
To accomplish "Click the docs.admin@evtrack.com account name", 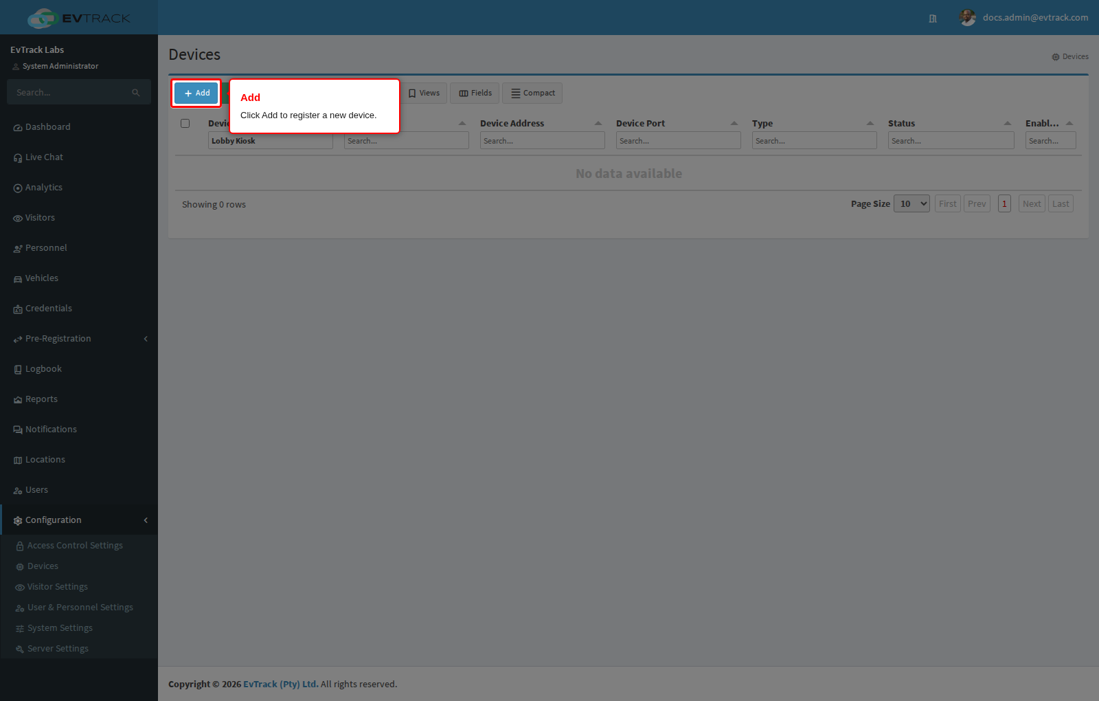I will click(x=1035, y=18).
